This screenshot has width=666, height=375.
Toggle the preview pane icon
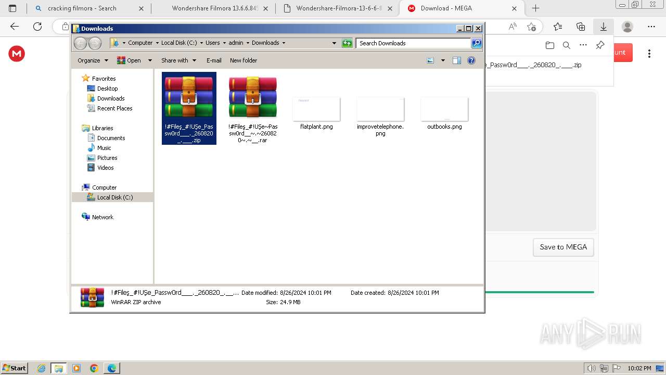(x=456, y=60)
